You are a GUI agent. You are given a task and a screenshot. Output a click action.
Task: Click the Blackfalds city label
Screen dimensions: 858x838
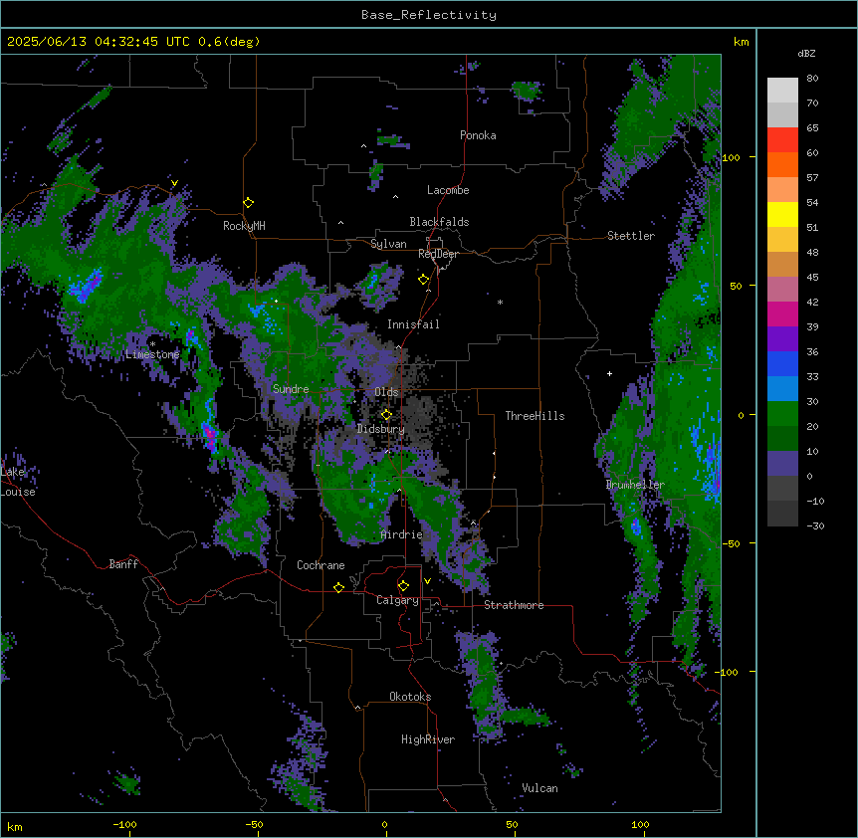tap(439, 222)
